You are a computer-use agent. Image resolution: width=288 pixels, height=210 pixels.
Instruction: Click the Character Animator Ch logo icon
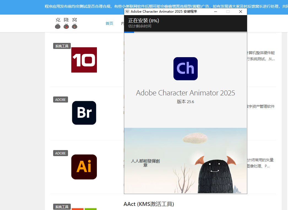pyautogui.click(x=185, y=69)
